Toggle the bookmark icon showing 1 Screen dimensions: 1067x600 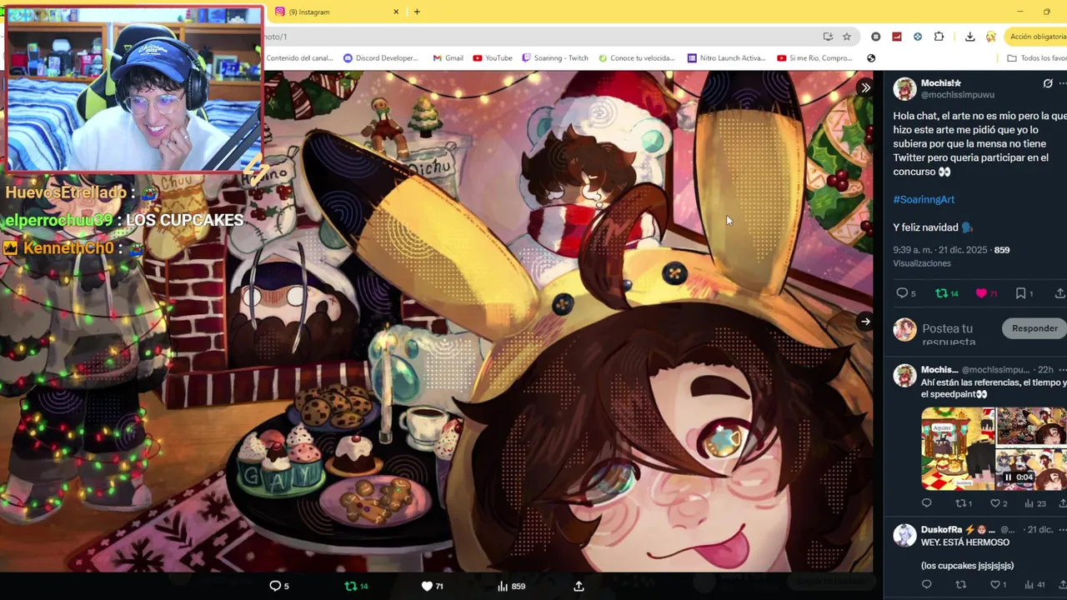(x=1024, y=293)
